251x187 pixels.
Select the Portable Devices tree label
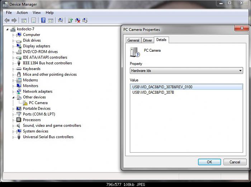(x=37, y=108)
